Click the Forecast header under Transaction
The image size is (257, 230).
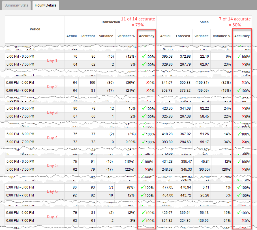pyautogui.click(x=88, y=36)
